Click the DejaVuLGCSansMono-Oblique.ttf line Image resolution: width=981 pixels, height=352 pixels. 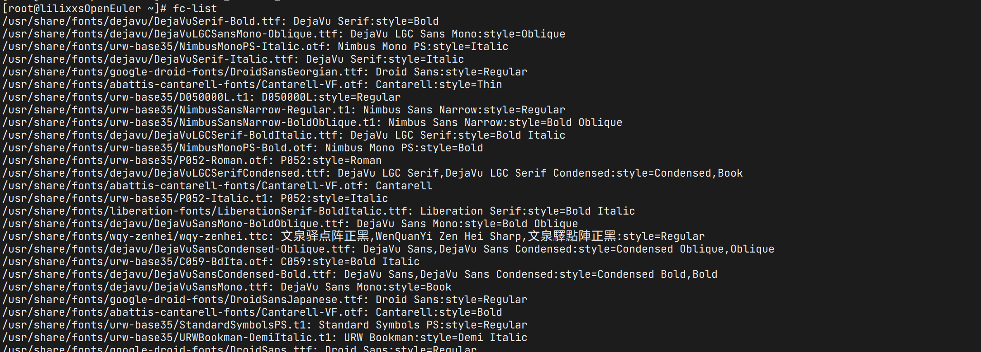point(284,34)
